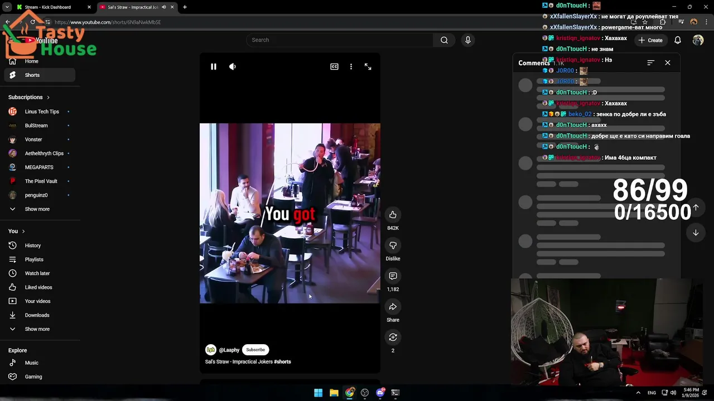Open Music under Explore

coord(40,363)
